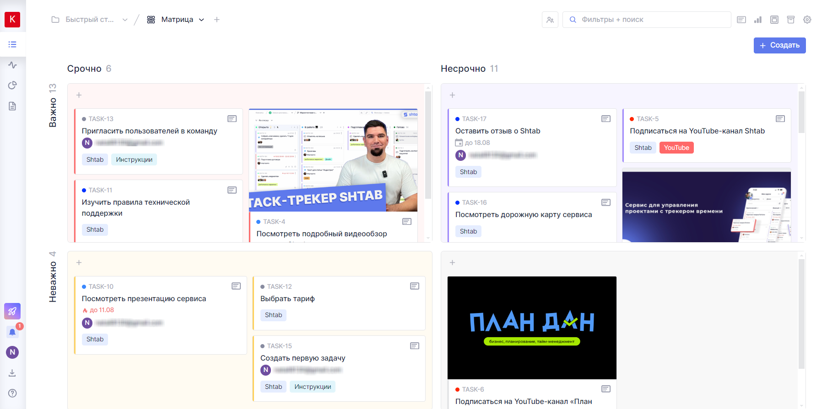
Task: Click the Фильтры + поиск search field
Action: (650, 20)
